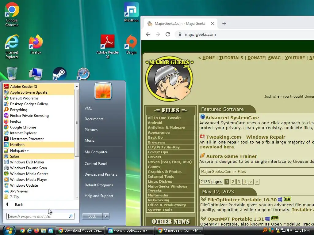The width and height of the screenshot is (314, 235).
Task: Open Aurora Game Trainer link
Action: point(232,156)
